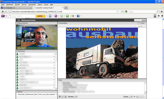Toggle italic formatting in chat toolbar
This screenshot has height=99, width=164.
(x=63, y=97)
